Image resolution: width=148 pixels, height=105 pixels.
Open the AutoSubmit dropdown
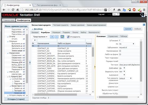click(x=122, y=75)
